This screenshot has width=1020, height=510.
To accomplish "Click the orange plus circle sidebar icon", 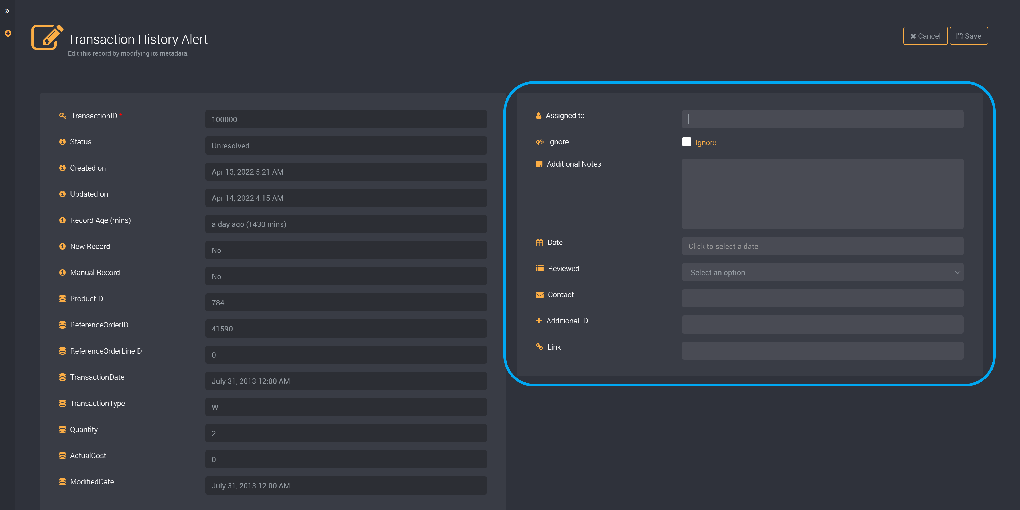I will pyautogui.click(x=8, y=34).
